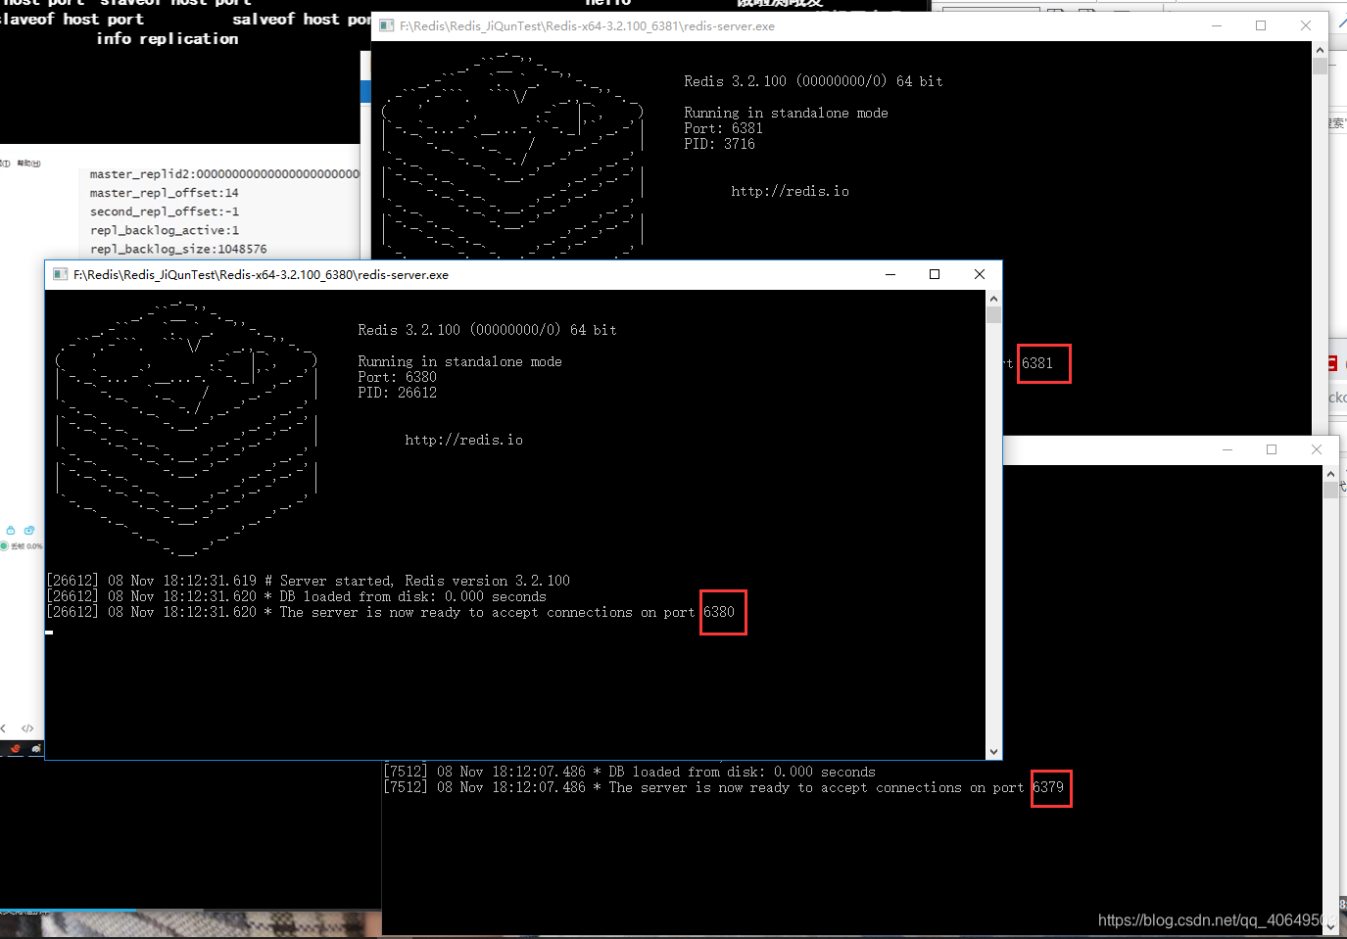Close the Redis 6379 console window
This screenshot has width=1347, height=939.
tap(1317, 449)
